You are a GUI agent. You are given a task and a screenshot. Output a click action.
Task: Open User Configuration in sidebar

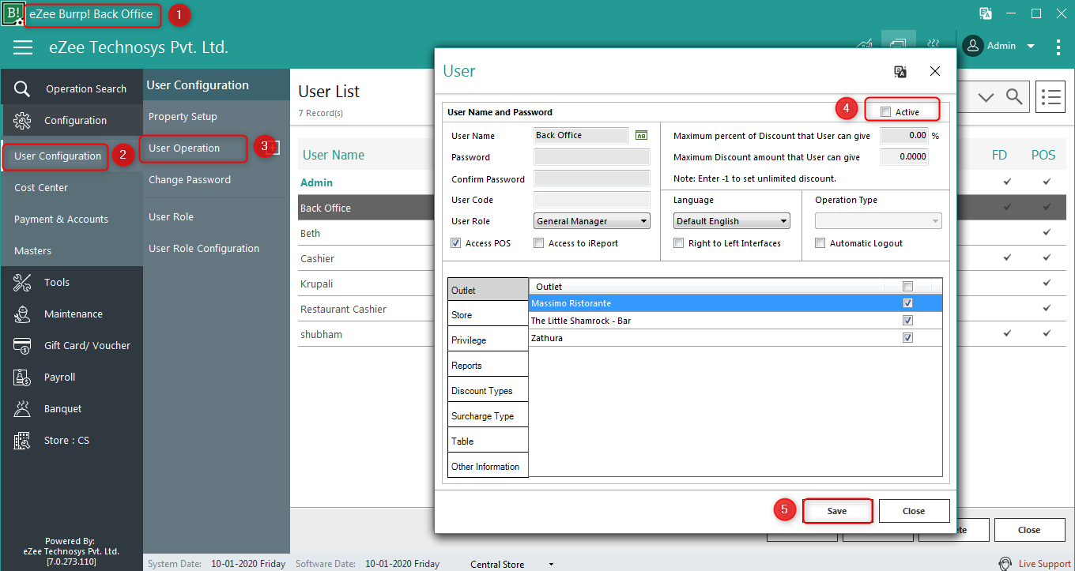[x=58, y=156]
